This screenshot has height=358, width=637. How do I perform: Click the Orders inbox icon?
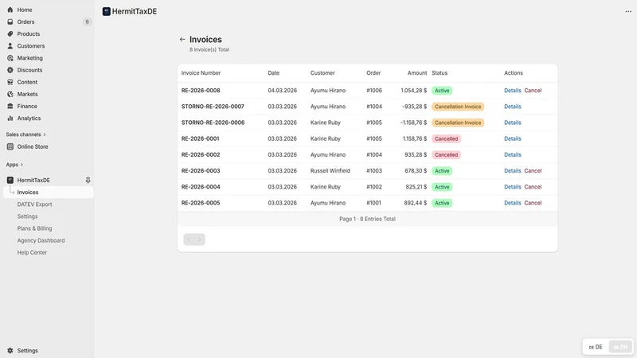(x=10, y=22)
